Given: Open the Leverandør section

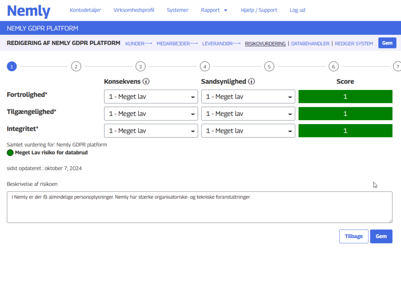Looking at the screenshot, I should click(217, 43).
